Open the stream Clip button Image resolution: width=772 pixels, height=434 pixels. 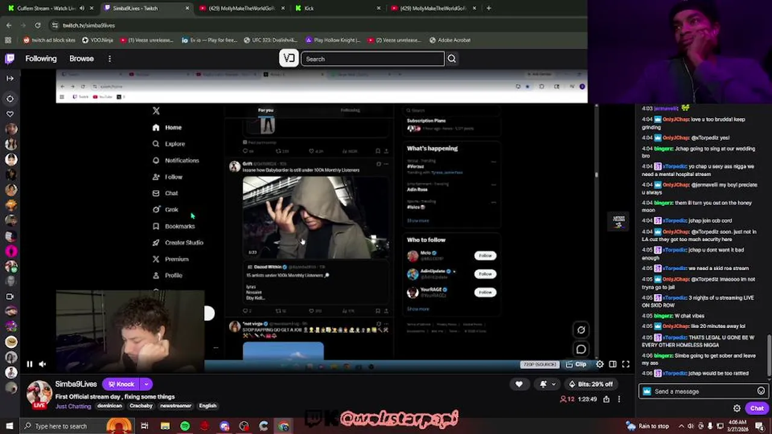576,364
